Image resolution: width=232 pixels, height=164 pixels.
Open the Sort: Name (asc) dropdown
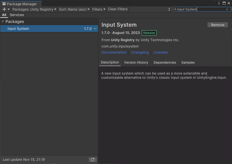tap(74, 9)
